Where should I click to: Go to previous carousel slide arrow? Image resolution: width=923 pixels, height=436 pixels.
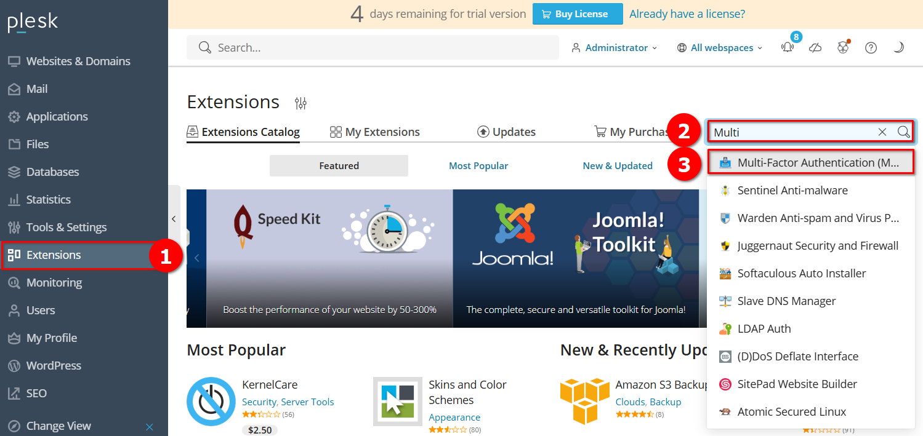click(x=196, y=258)
